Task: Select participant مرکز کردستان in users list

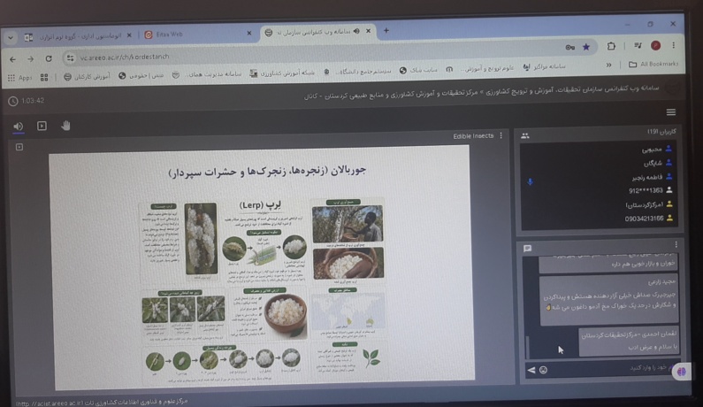Action: [x=650, y=204]
